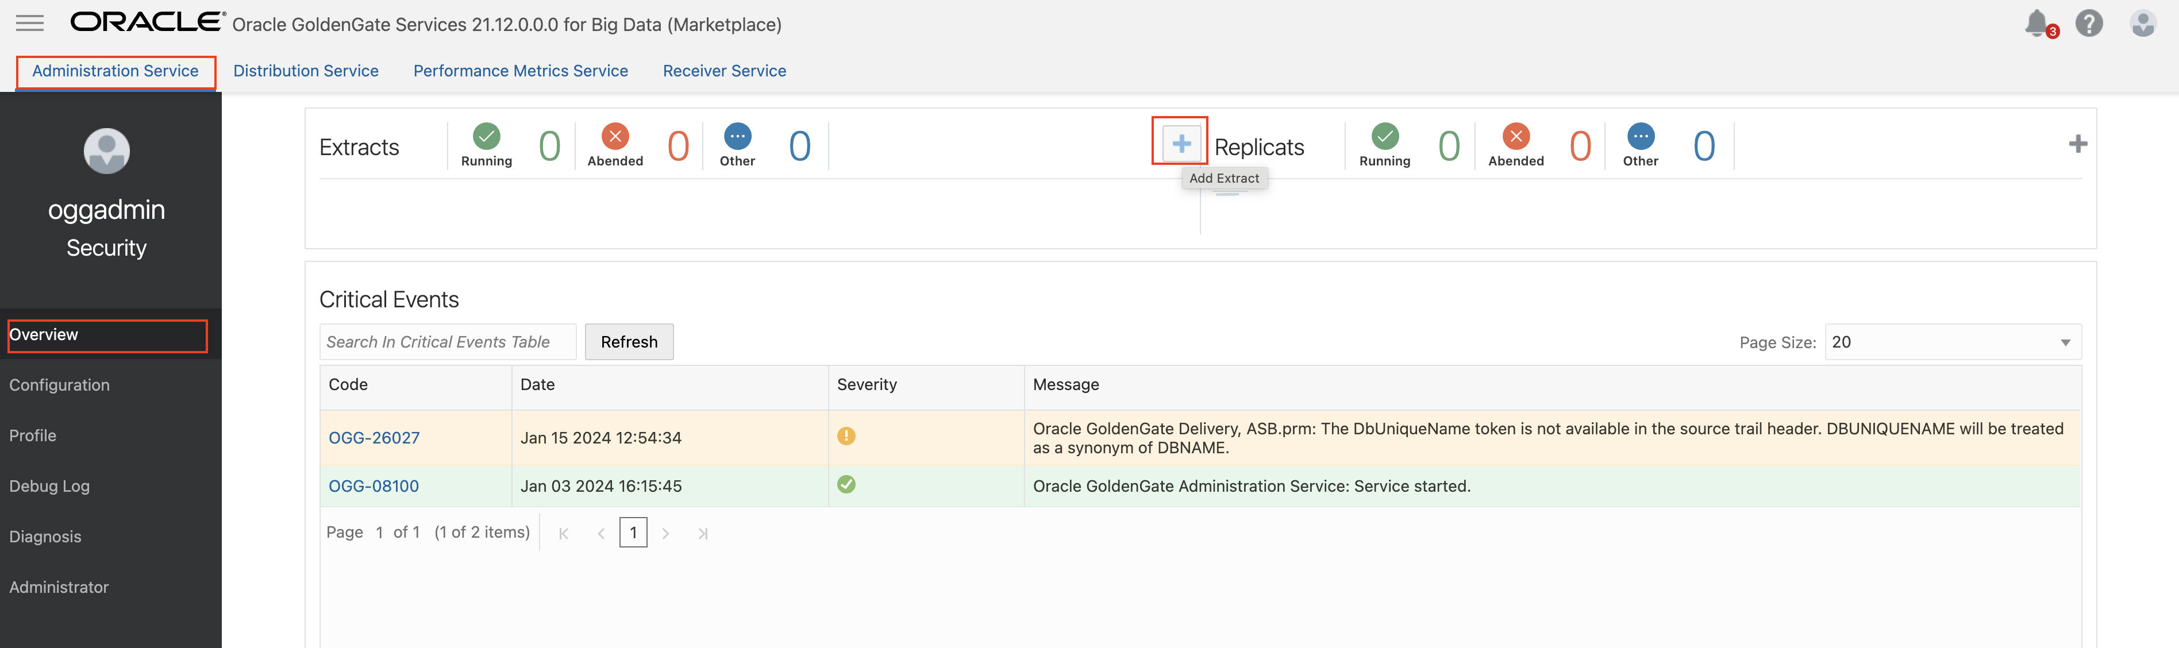Open Debug Log in the sidebar
2179x648 pixels.
(x=49, y=485)
